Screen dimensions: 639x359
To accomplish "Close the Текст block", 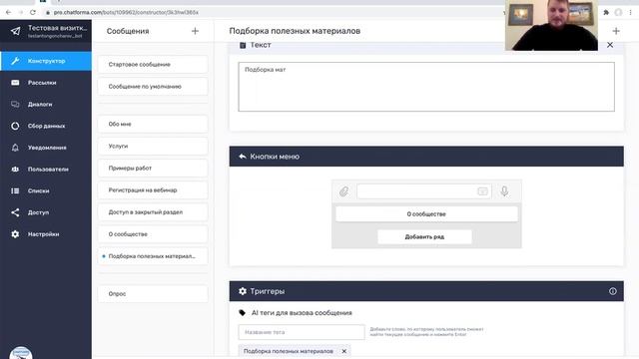I will [x=610, y=45].
